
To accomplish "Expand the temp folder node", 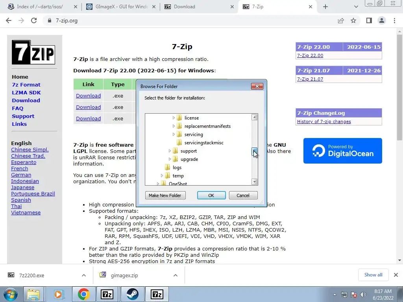I will click(x=162, y=176).
